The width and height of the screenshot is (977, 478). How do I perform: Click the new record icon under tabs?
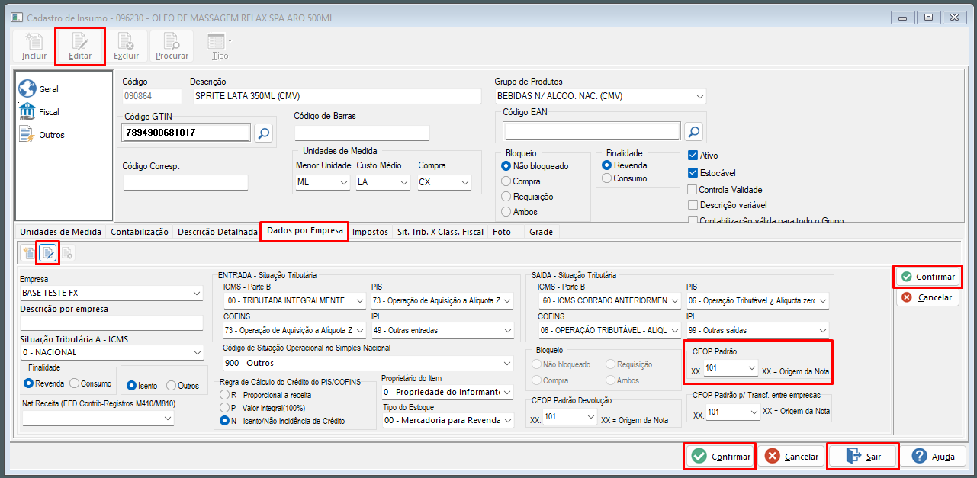(x=29, y=253)
